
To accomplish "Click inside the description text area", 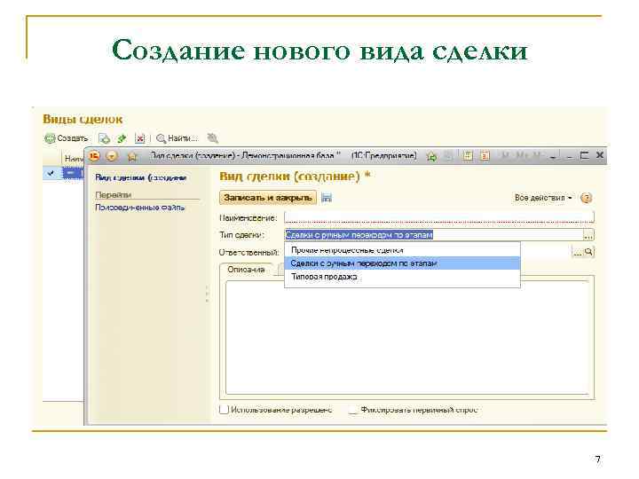I will (x=407, y=338).
